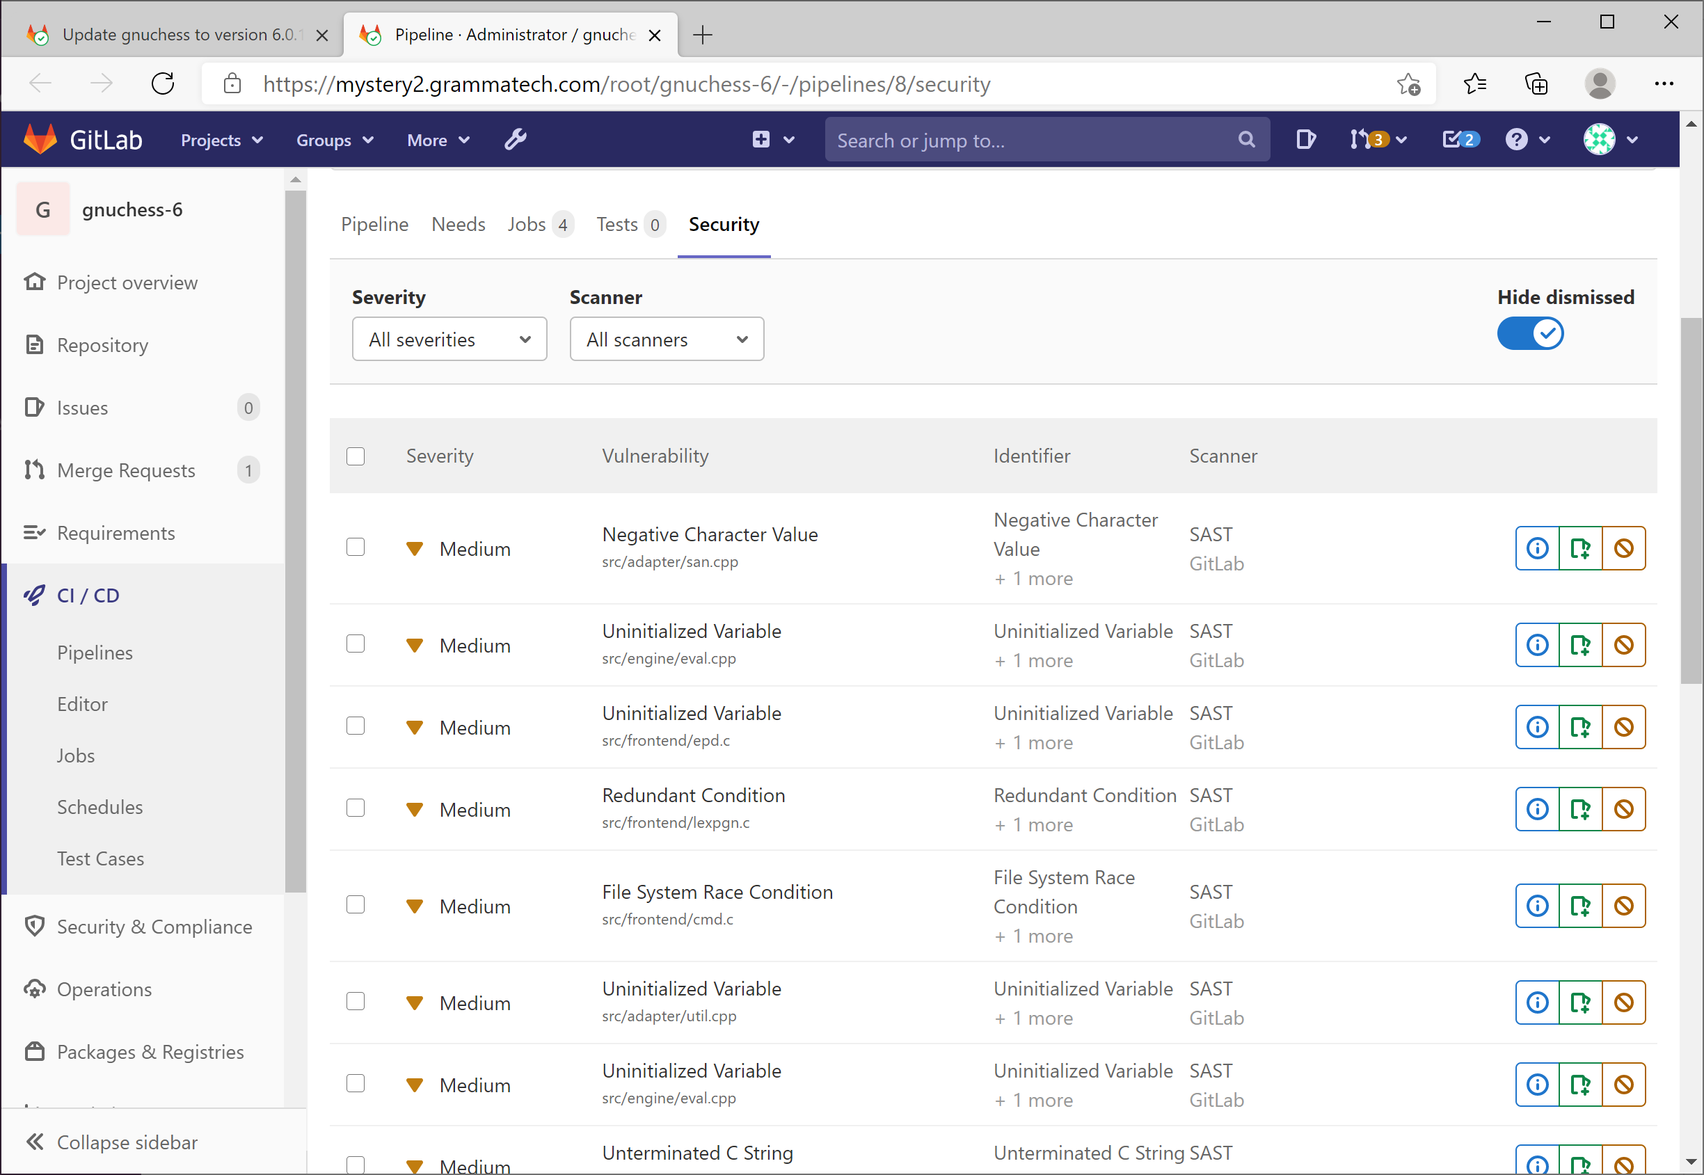Screen dimensions: 1704x1175
Task: Open browser Collections icon
Action: (x=1536, y=84)
